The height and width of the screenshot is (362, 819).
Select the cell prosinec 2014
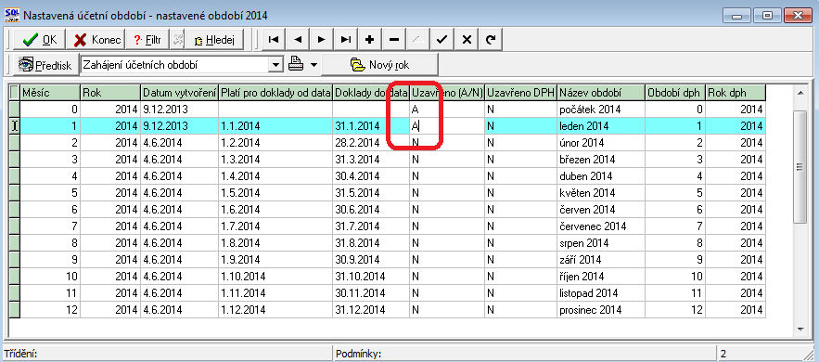click(x=601, y=310)
